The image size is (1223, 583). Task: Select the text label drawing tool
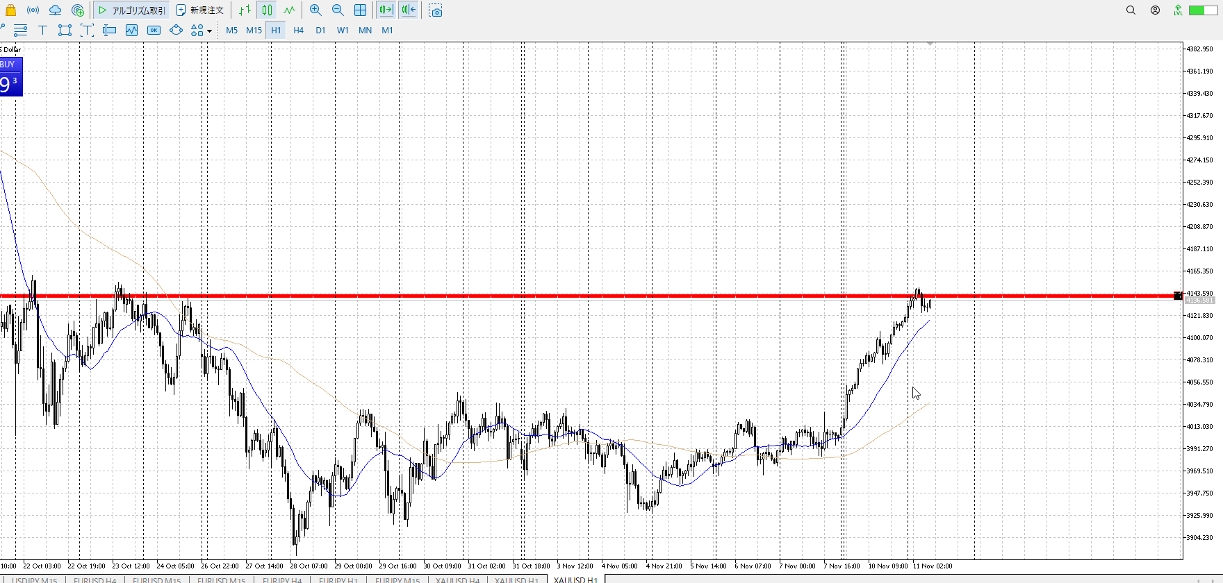tap(42, 30)
